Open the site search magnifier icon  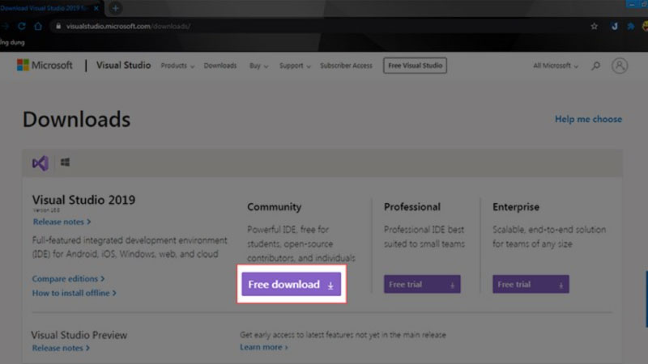click(x=595, y=66)
